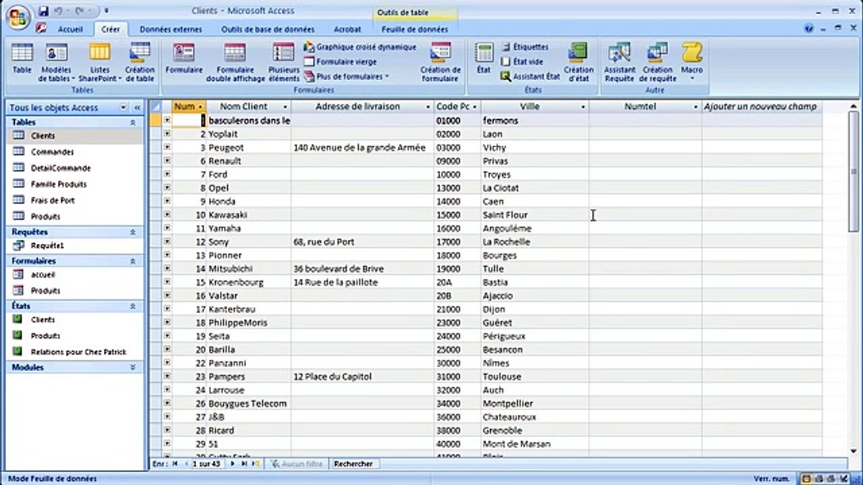
Task: Click the Rechercher search box
Action: coord(353,463)
